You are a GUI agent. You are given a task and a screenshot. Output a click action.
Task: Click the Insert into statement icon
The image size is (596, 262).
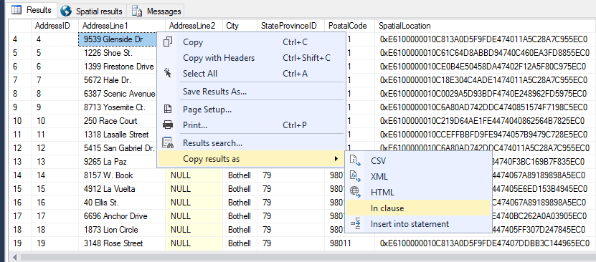pyautogui.click(x=355, y=224)
